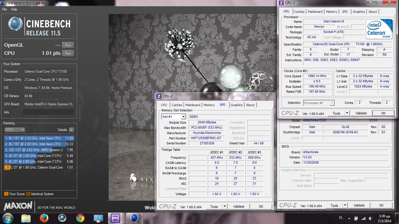This screenshot has width=399, height=224.
Task: Switch to CPU tab in CPU-Z SPD window
Action: coord(164,105)
